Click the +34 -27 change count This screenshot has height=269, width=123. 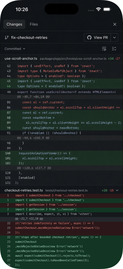click(x=114, y=59)
